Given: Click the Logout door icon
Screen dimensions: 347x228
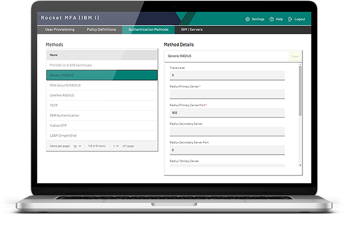Looking at the screenshot, I should [x=290, y=19].
